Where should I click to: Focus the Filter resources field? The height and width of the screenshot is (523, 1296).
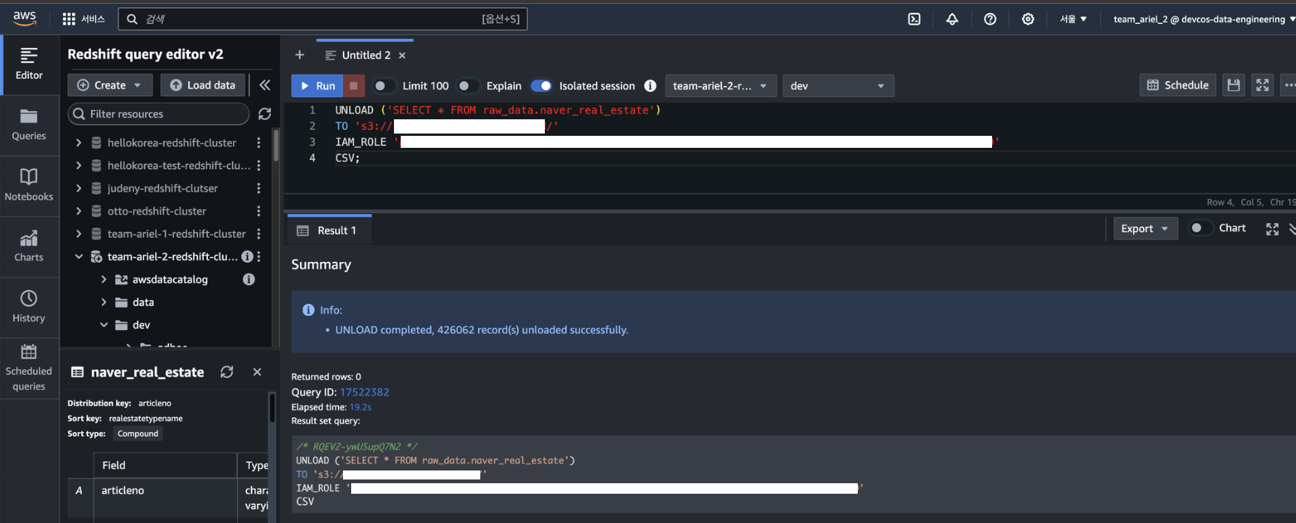(159, 114)
